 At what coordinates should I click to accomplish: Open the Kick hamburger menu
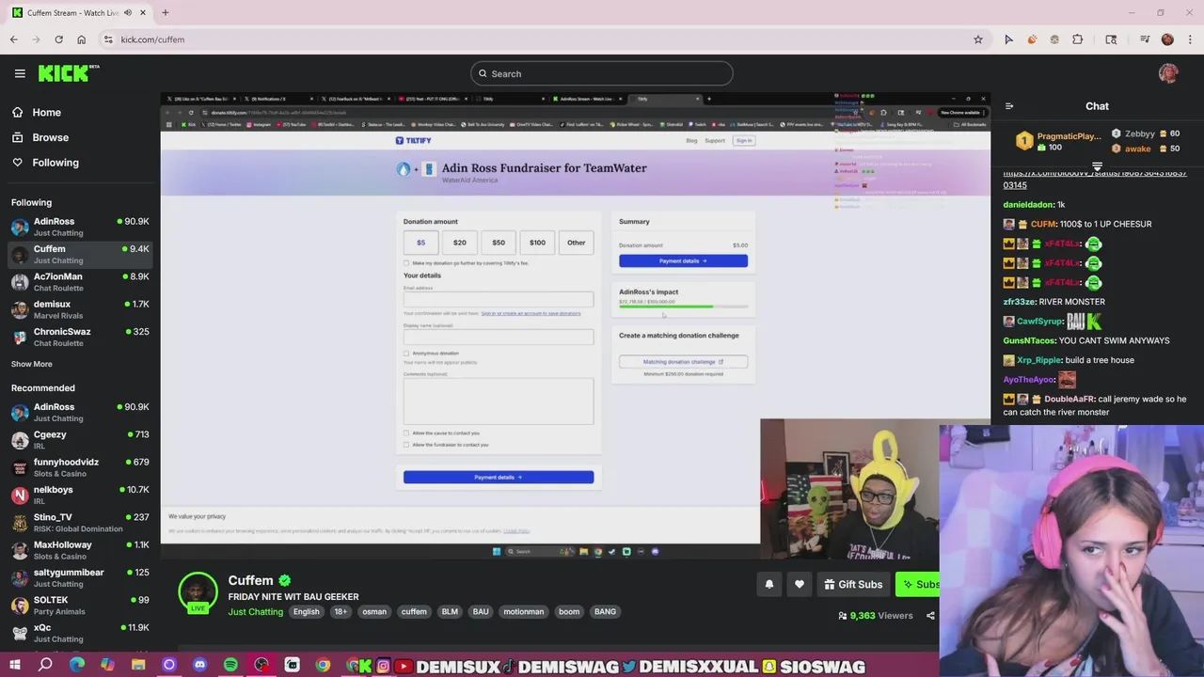[20, 73]
